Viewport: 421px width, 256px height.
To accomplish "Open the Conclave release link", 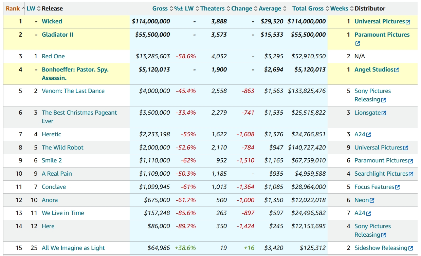I will point(54,187).
